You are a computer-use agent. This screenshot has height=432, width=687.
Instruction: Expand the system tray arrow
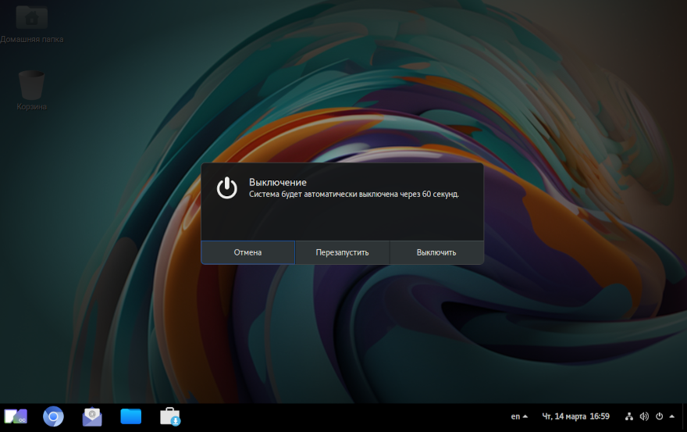672,416
